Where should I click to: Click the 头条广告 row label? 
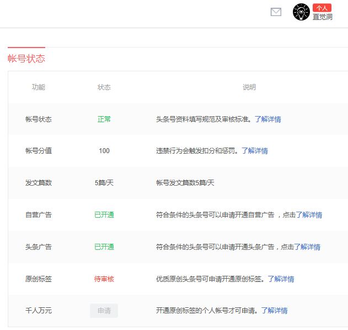click(39, 247)
